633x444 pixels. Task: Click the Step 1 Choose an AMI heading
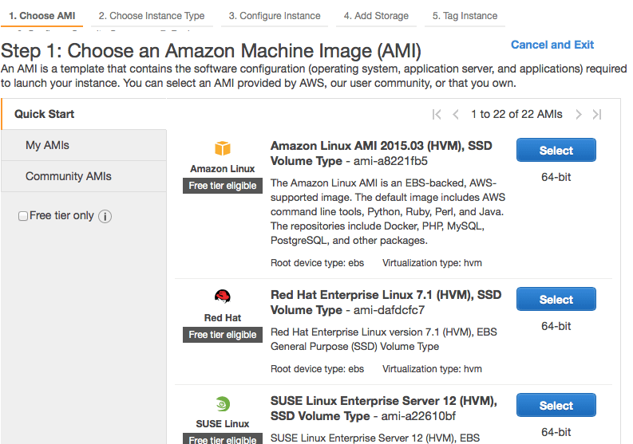211,51
